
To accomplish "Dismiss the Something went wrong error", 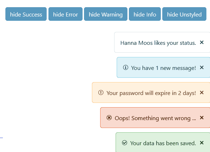I will [202, 118].
